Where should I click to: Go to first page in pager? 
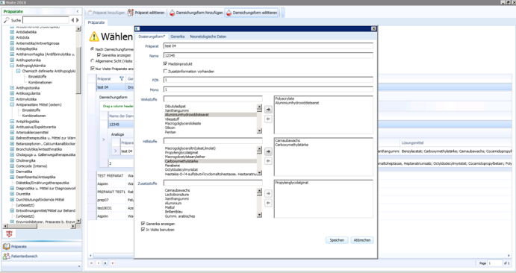click(92, 263)
